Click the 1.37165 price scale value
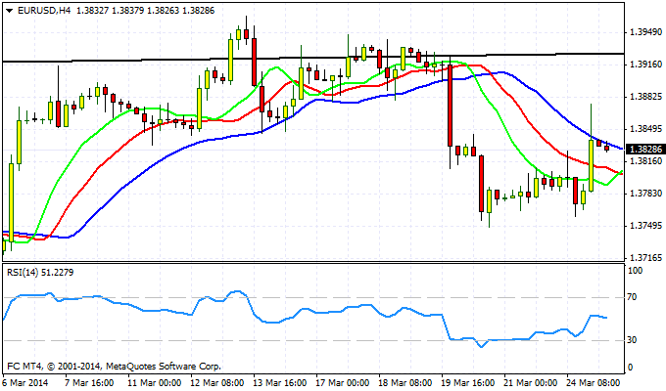This screenshot has width=666, height=391. pos(646,257)
